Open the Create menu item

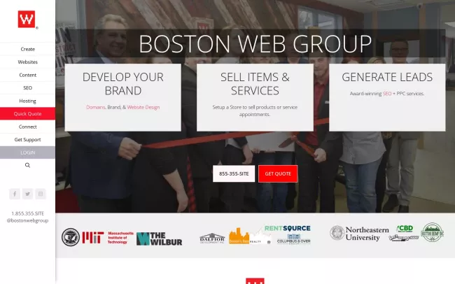[x=27, y=49]
